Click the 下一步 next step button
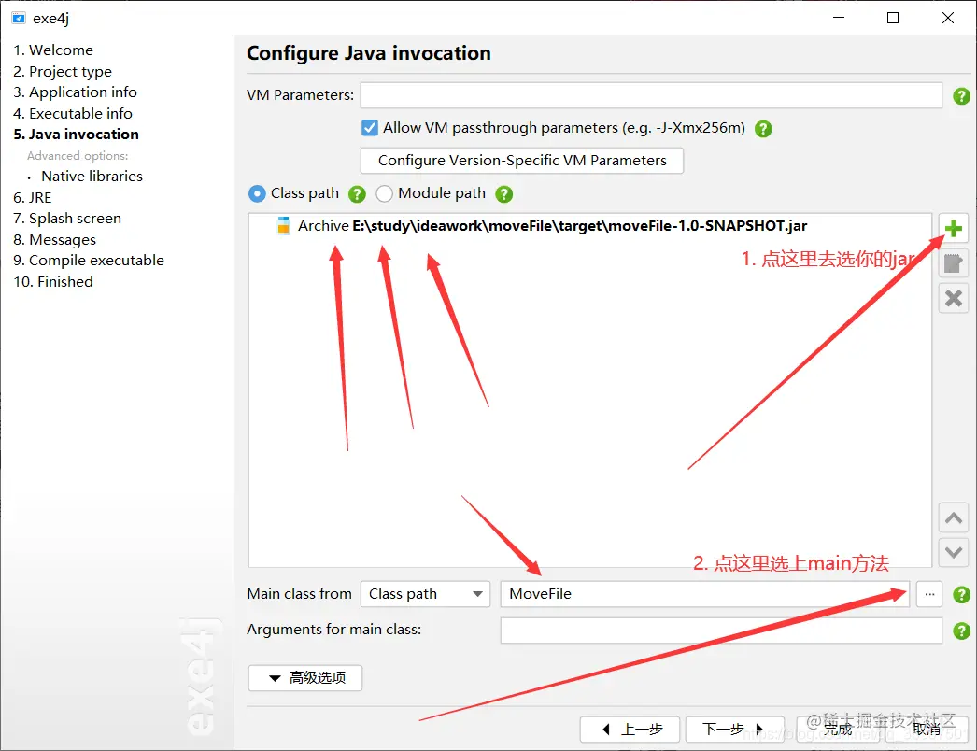 pos(735,730)
